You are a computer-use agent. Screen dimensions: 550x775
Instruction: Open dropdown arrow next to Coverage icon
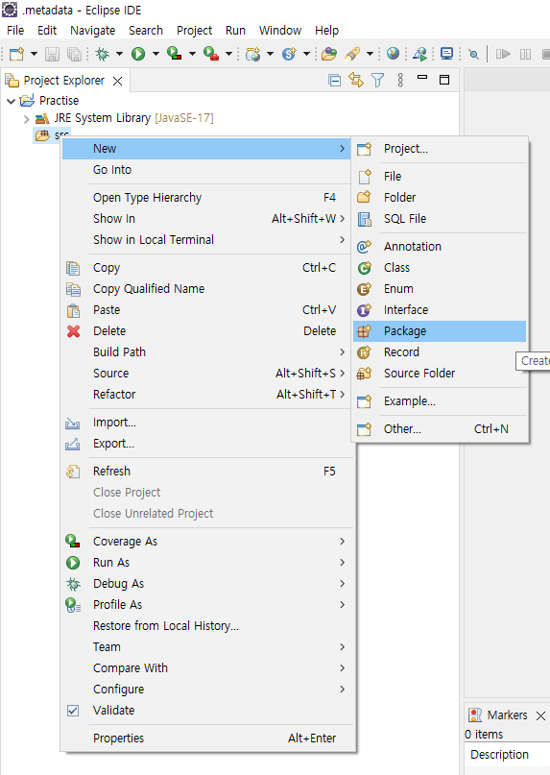pos(192,54)
